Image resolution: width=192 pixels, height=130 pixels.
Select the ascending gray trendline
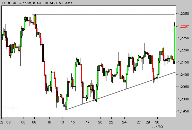point(121,91)
